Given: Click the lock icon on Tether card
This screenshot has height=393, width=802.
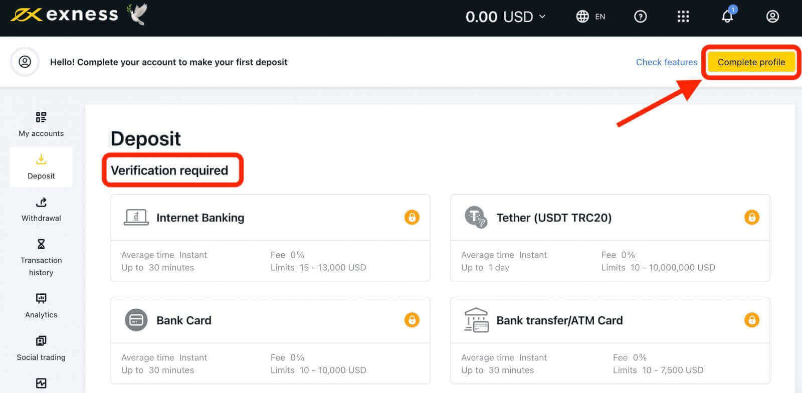Looking at the screenshot, I should [x=751, y=218].
